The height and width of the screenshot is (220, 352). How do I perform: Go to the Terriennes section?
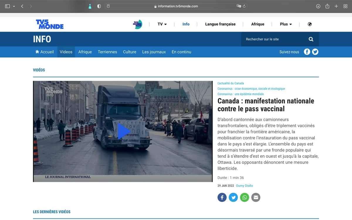(x=107, y=52)
